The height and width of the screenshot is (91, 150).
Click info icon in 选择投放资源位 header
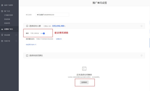pos(141,55)
